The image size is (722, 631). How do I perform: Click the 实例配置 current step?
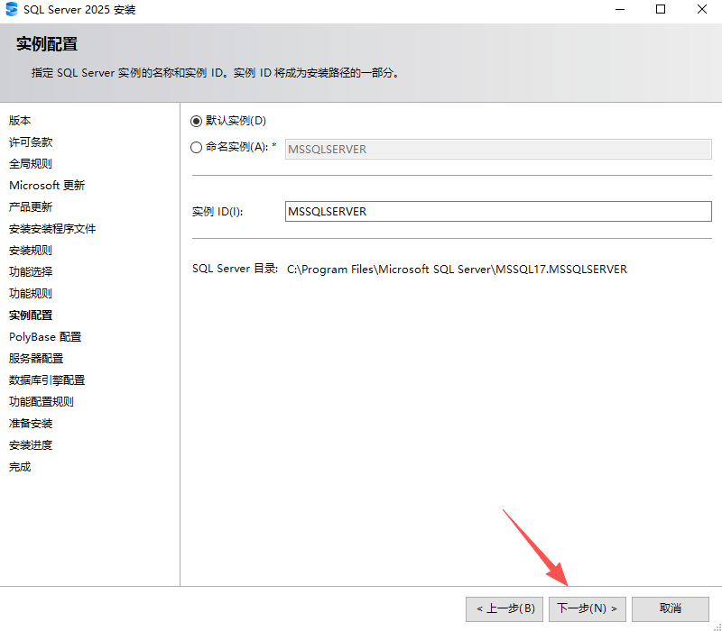pyautogui.click(x=30, y=315)
